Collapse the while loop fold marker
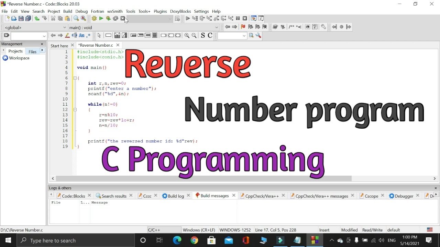Image resolution: width=440 pixels, height=247 pixels. (75, 110)
